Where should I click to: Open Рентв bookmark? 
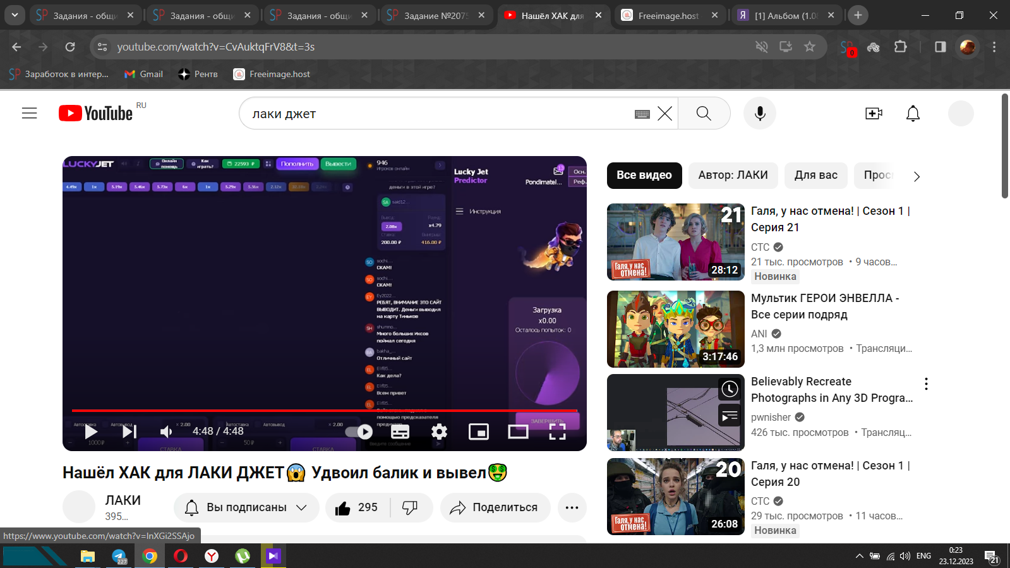click(x=198, y=74)
